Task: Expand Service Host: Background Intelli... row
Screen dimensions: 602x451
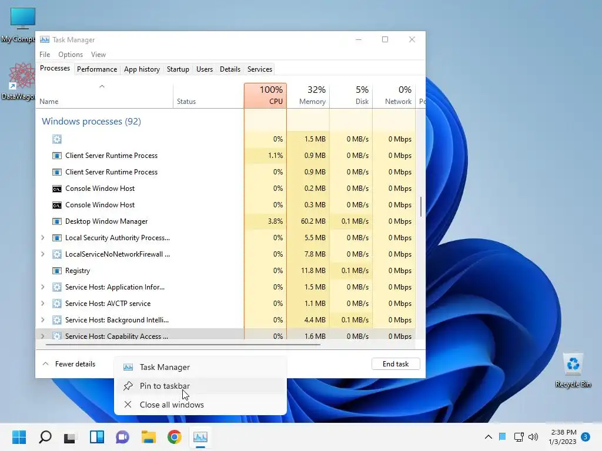Action: coord(42,320)
